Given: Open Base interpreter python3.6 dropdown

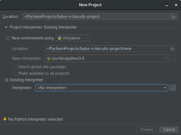Looking at the screenshot, I should (x=106, y=58).
